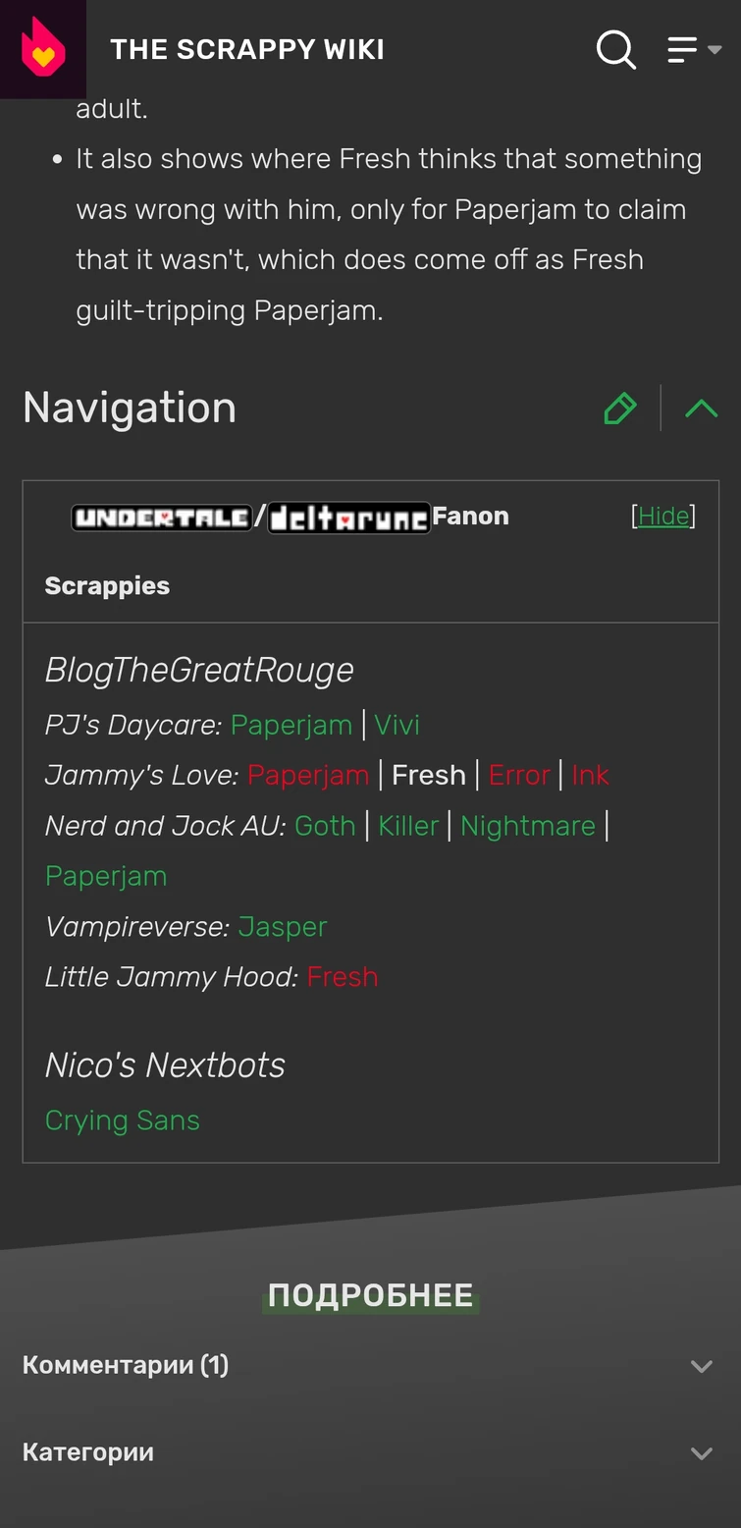741x1528 pixels.
Task: Open the green Paperjam link in PJ's Daycare
Action: pos(291,725)
